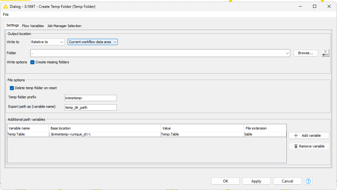Close the Create Temp Folder dialog

pyautogui.click(x=329, y=6)
